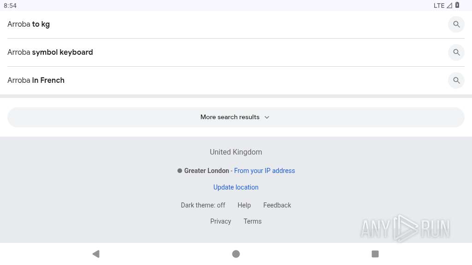This screenshot has height=265, width=472.
Task: Tap the LTE signal indicator
Action: coord(442,6)
